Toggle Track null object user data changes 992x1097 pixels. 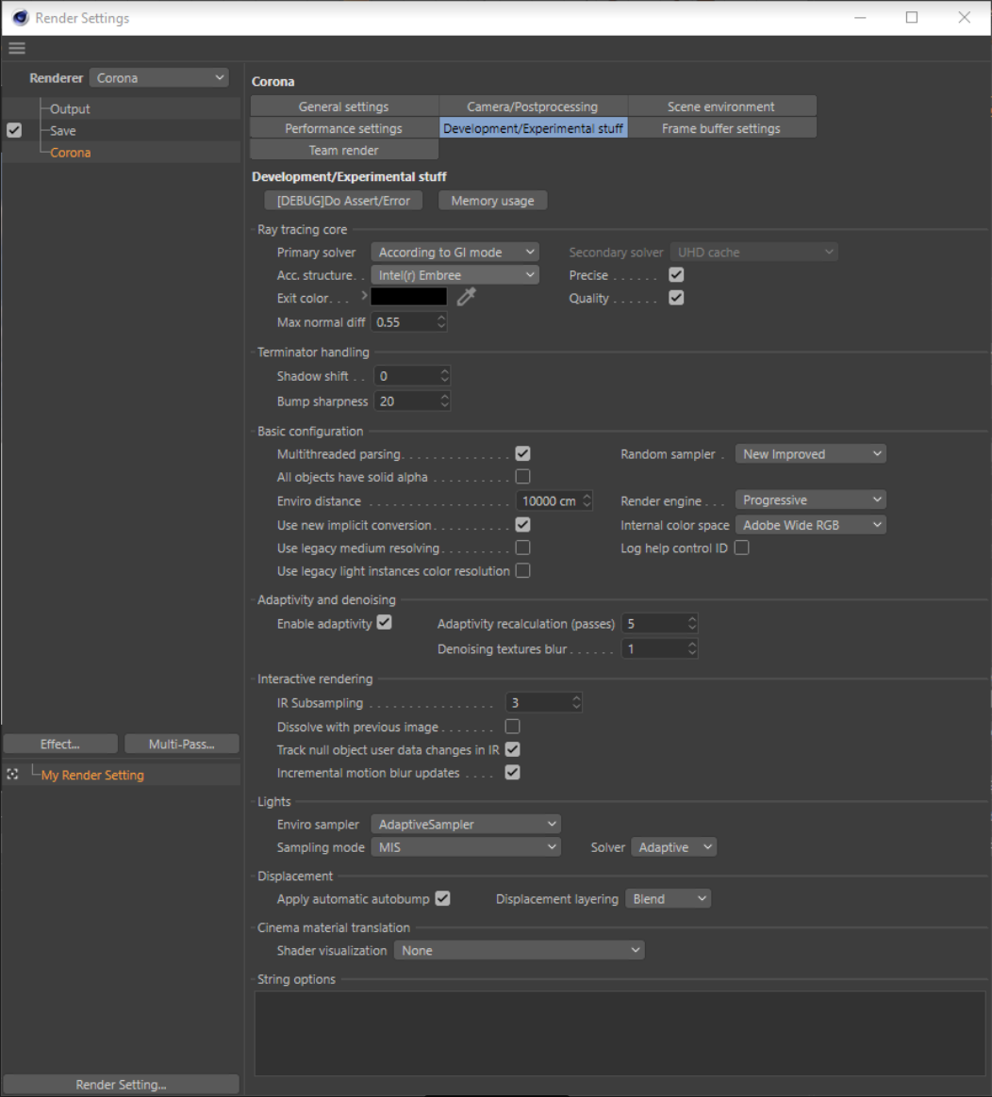512,749
